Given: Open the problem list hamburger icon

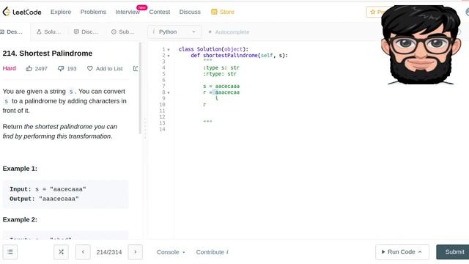Looking at the screenshot, I should coord(10,252).
